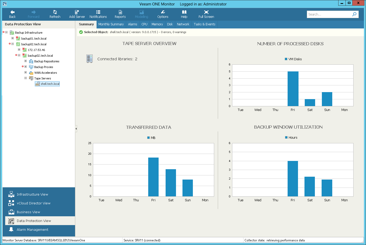Expand the WAN Accelerators node
This screenshot has width=366, height=245.
(25, 72)
